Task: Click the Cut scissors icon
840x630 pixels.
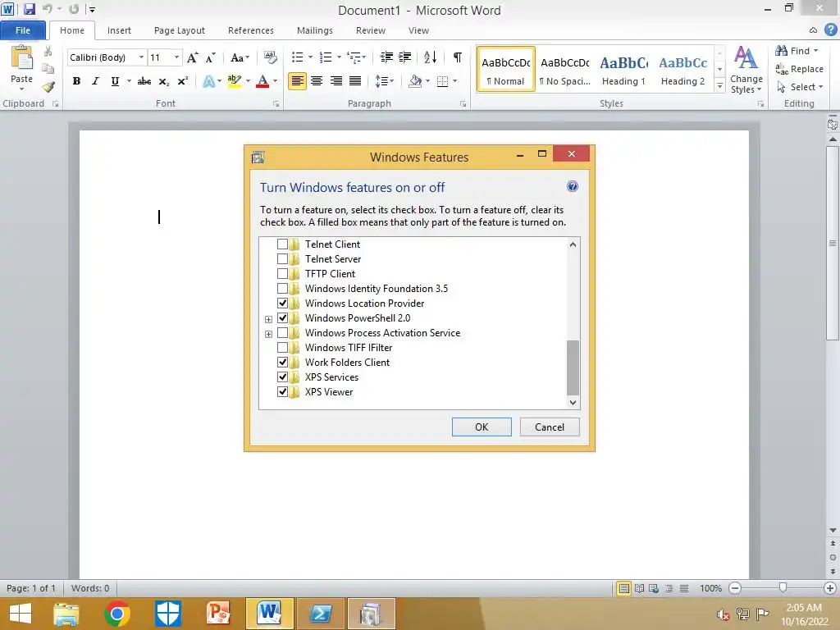Action: coord(48,52)
